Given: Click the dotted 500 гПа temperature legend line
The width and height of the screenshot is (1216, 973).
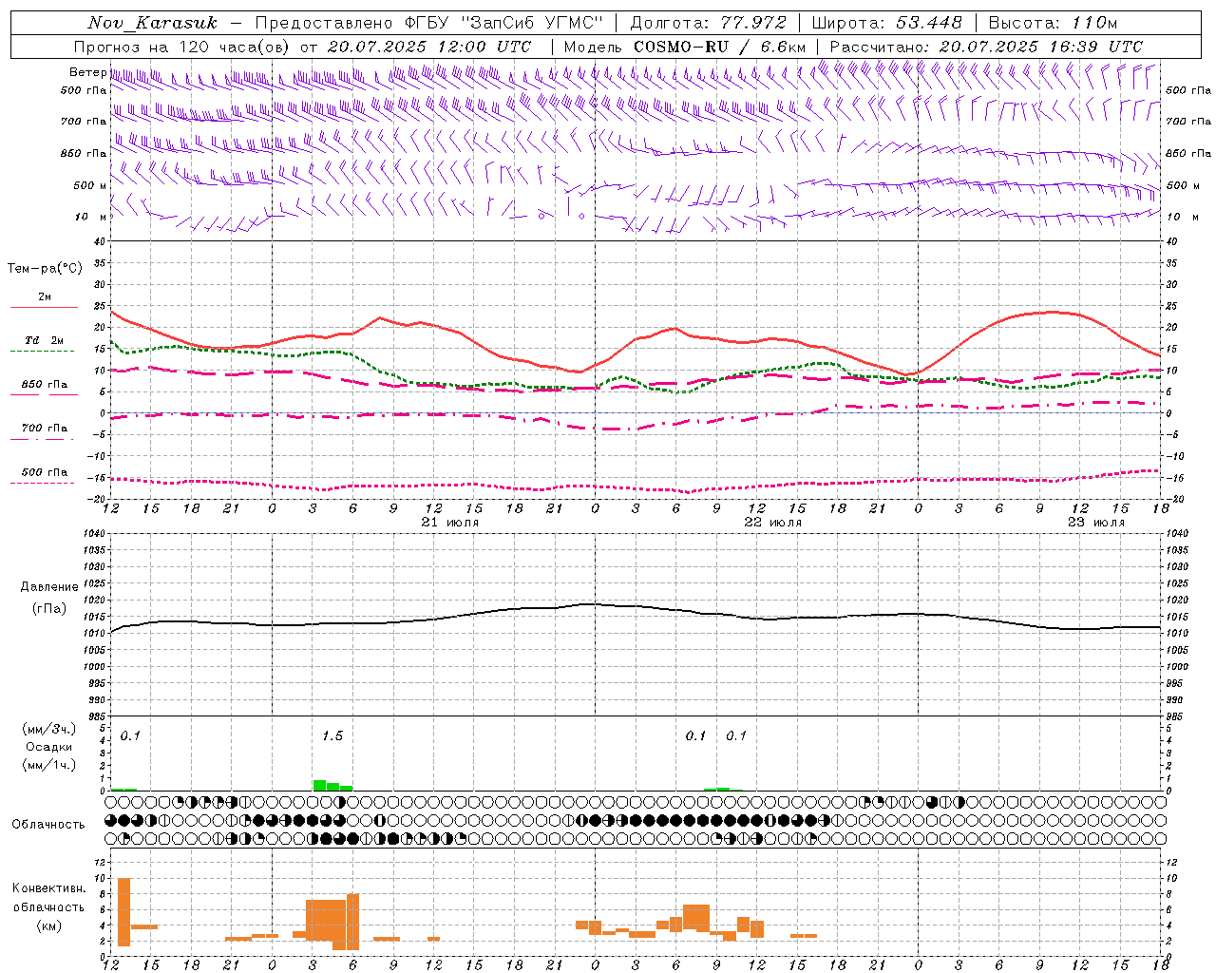Looking at the screenshot, I should point(42,484).
